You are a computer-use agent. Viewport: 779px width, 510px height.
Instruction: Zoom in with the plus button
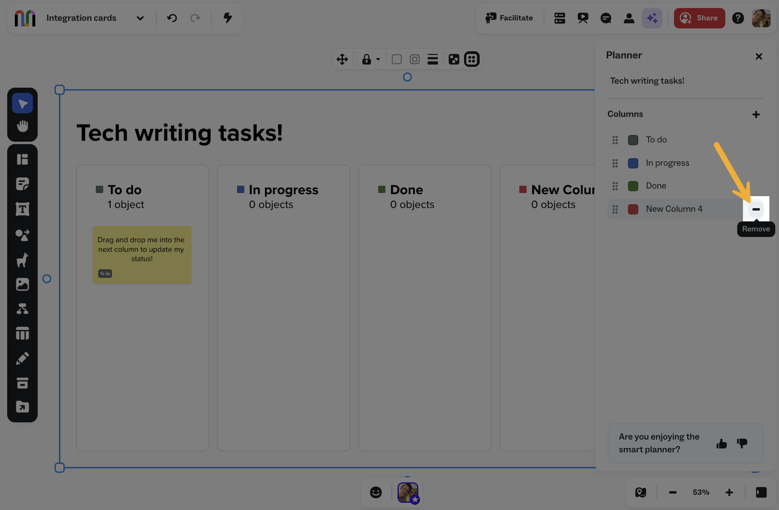tap(729, 492)
